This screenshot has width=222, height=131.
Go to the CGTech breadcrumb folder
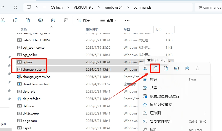pyautogui.click(x=57, y=7)
